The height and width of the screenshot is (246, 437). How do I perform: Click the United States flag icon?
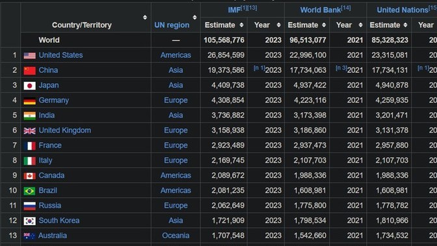click(x=29, y=55)
